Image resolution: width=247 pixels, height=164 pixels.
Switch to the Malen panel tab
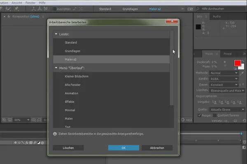click(209, 54)
